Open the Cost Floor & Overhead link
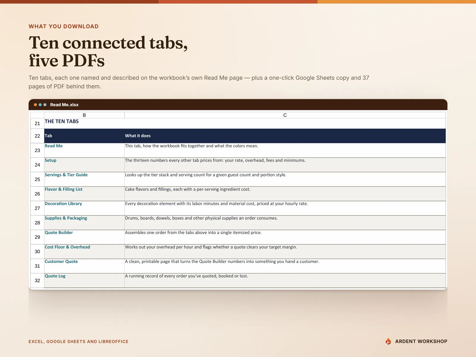 [67, 247]
